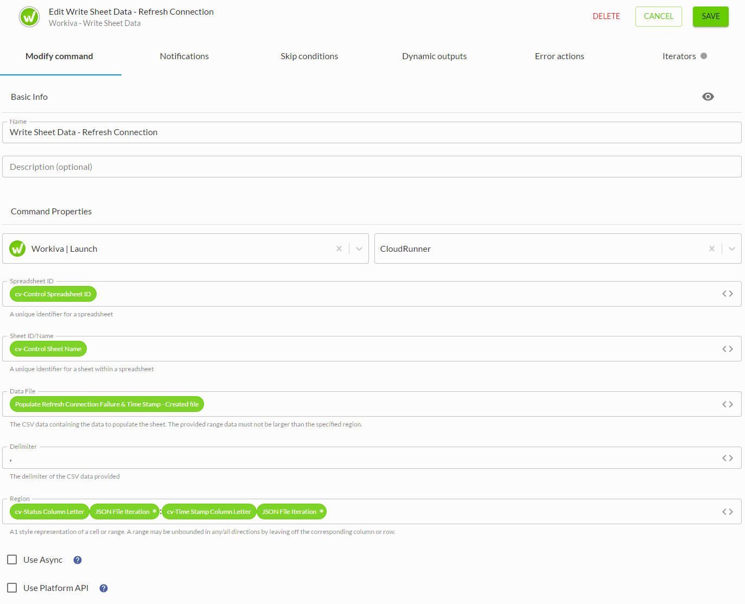Enable the Use Platform API checkbox
Screen dimensions: 745x604
click(12, 588)
